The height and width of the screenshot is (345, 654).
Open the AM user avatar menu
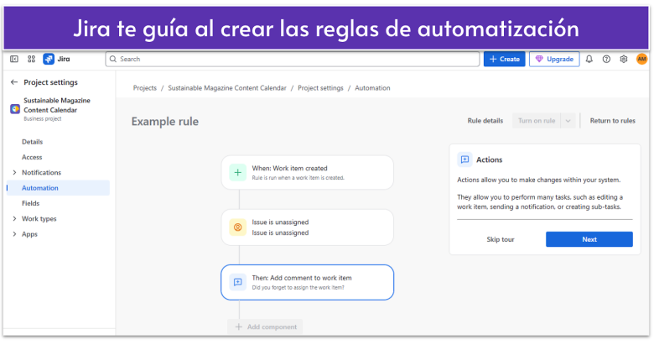[641, 60]
